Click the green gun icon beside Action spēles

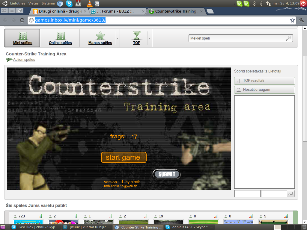(x=9, y=60)
